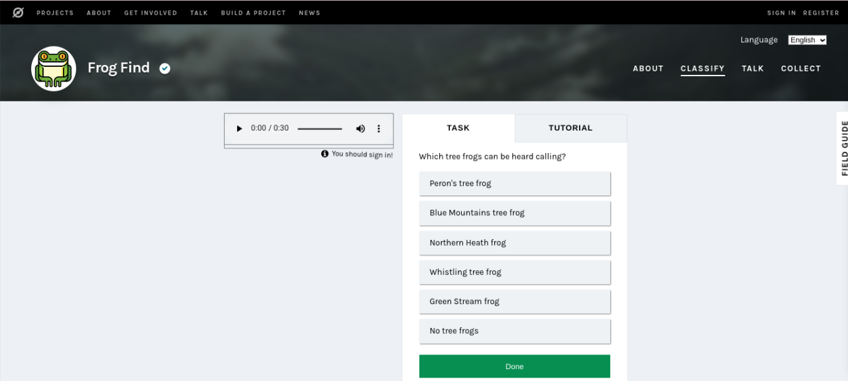Click the audio time display 0:00 / 0:30
The width and height of the screenshot is (848, 381).
(x=270, y=129)
